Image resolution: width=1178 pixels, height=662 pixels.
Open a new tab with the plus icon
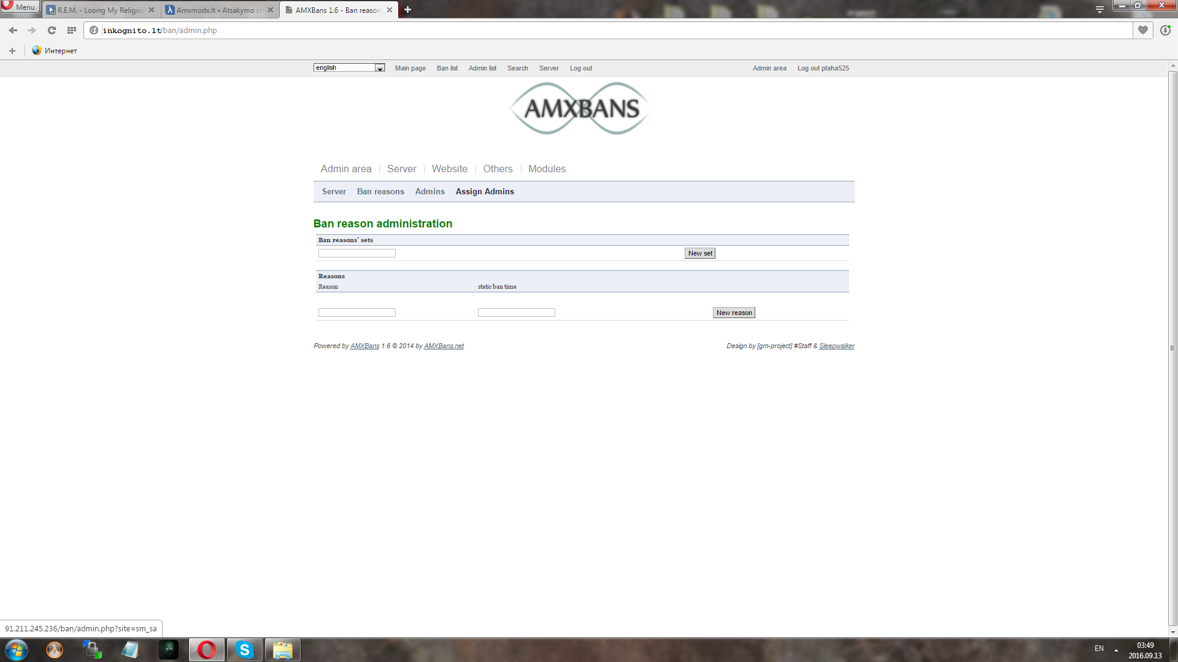[x=407, y=10]
